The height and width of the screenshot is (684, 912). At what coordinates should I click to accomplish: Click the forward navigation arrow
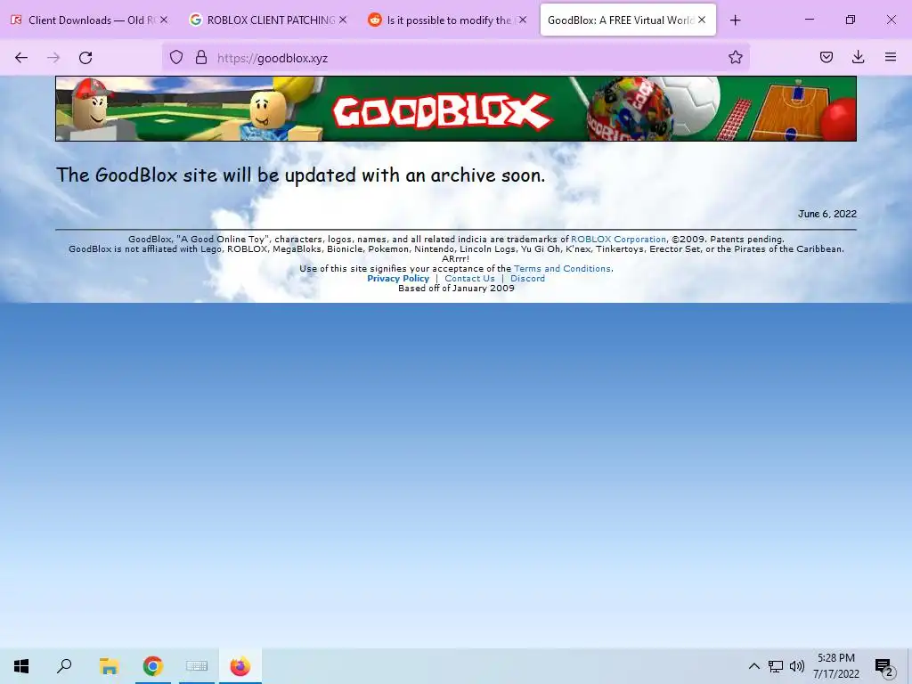coord(53,58)
